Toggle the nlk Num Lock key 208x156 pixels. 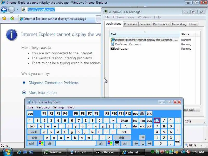157,120
